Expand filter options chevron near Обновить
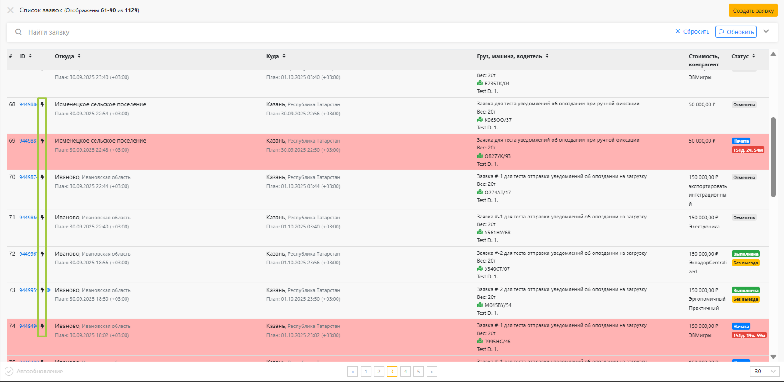This screenshot has width=784, height=382. point(766,31)
